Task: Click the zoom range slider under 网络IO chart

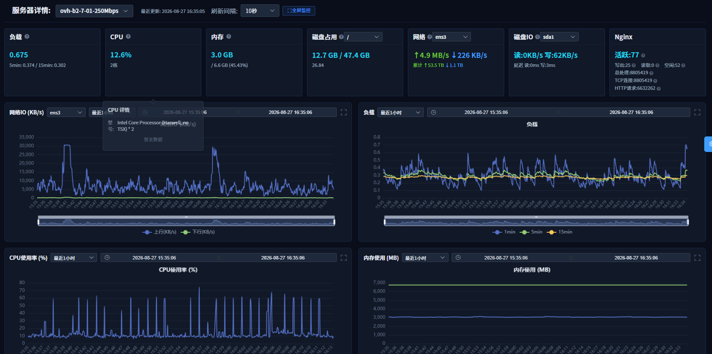Action: tap(186, 221)
